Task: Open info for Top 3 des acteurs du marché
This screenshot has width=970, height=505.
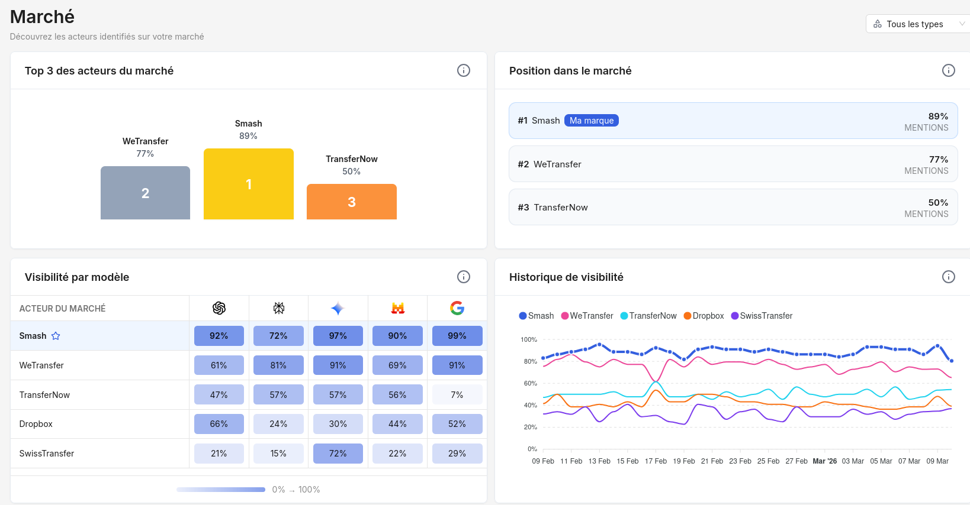Action: point(464,70)
